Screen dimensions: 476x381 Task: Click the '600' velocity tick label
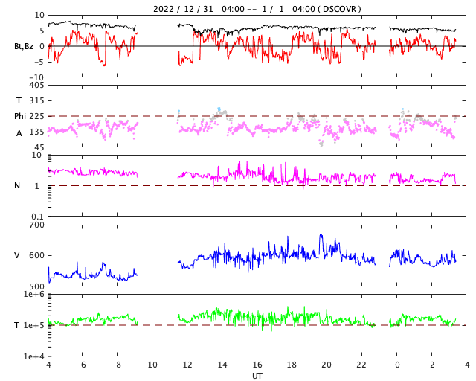(37, 255)
